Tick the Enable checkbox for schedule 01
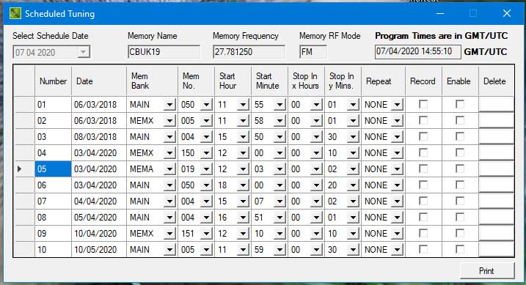 460,105
